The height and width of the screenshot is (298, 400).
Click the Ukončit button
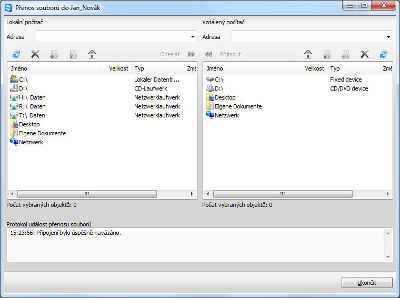(x=367, y=283)
